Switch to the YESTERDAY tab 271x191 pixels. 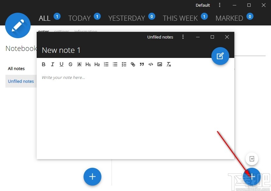point(127,18)
